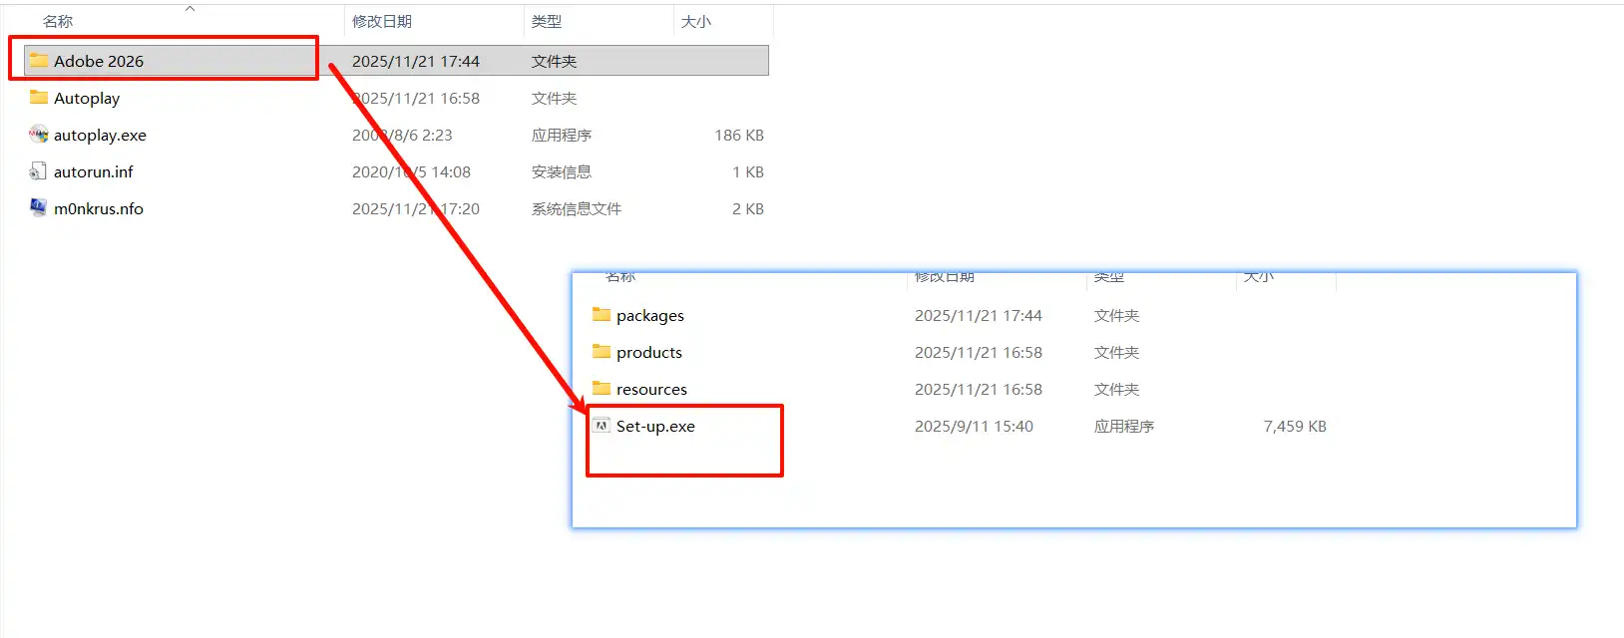Sort by the 修改日期 column header

point(382,21)
